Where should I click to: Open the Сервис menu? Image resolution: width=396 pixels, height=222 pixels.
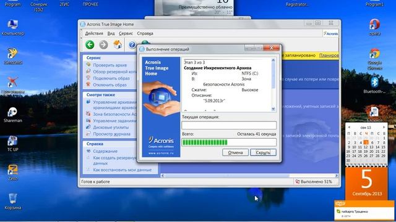pyautogui.click(x=126, y=33)
